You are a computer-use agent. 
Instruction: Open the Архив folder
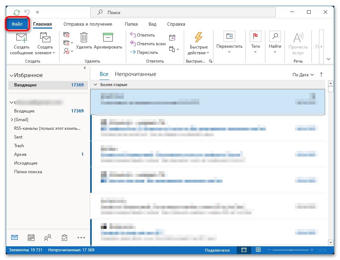coord(20,154)
